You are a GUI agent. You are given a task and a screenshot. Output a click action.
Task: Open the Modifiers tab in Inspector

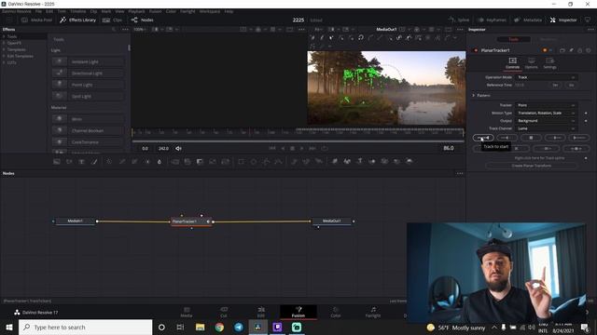(x=548, y=39)
